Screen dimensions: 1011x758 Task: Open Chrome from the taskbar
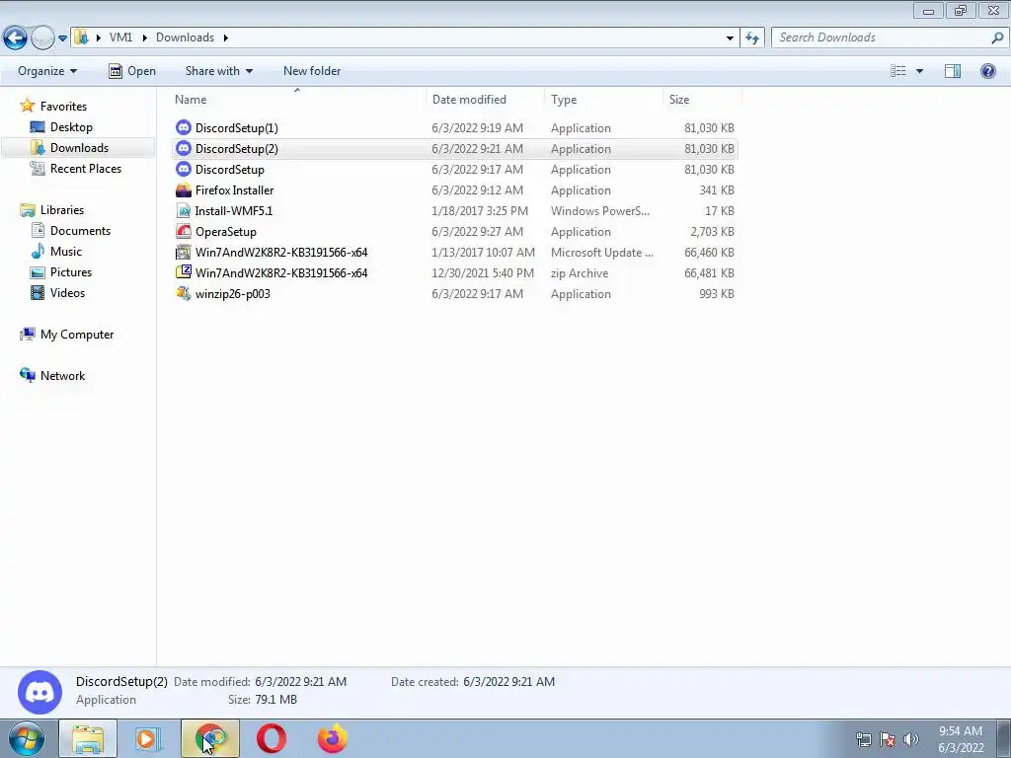tap(210, 738)
